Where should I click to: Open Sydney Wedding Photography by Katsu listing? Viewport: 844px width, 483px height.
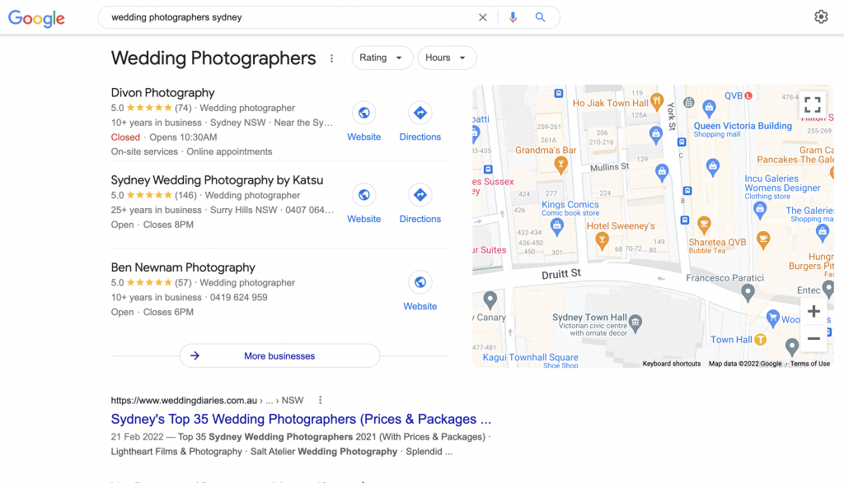coord(217,180)
